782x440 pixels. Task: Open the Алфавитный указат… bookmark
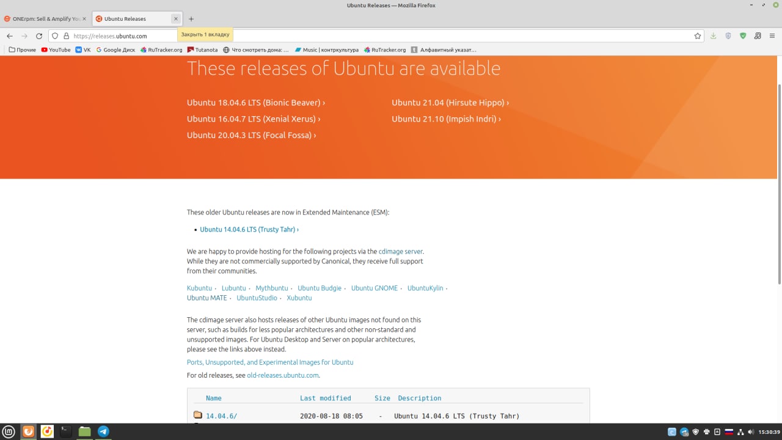(x=444, y=50)
